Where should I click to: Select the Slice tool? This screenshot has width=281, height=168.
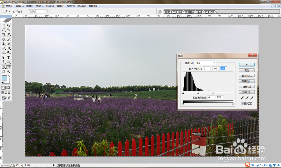pos(8,34)
